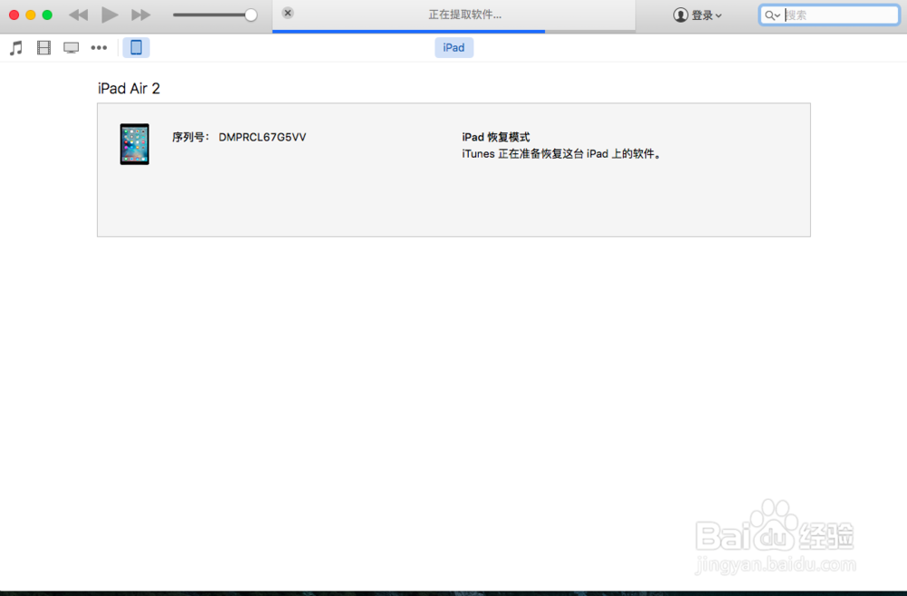Click the 正在提取软件 status text

point(465,15)
